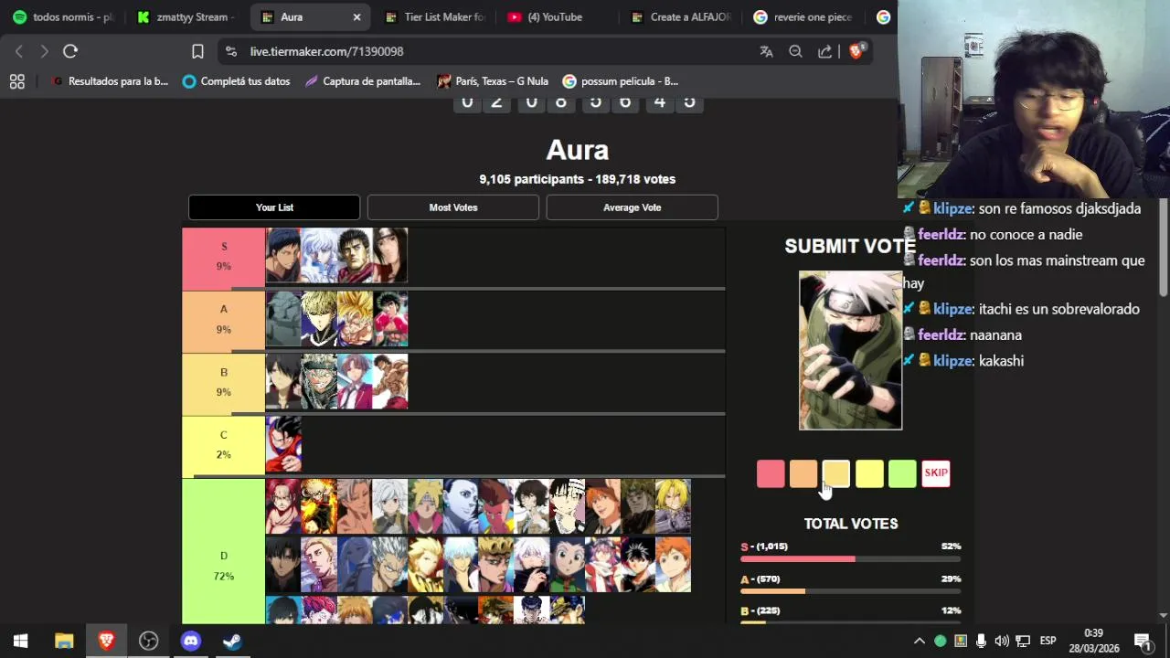1170x658 pixels.
Task: Switch to the 'Tier List Maker' tab
Action: click(435, 16)
